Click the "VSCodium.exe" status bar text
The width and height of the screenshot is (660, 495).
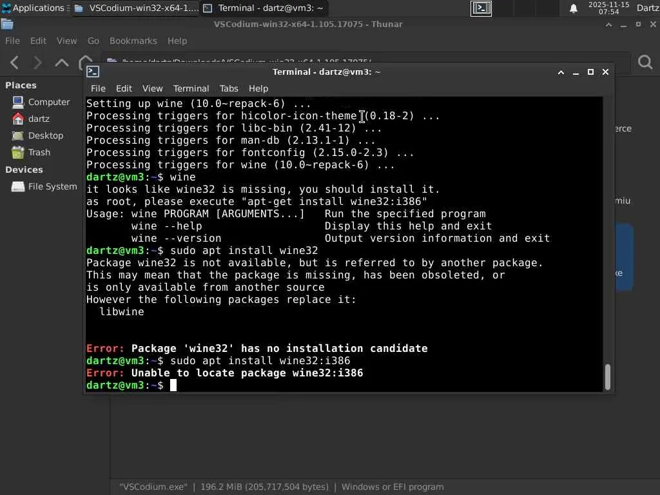tap(153, 487)
